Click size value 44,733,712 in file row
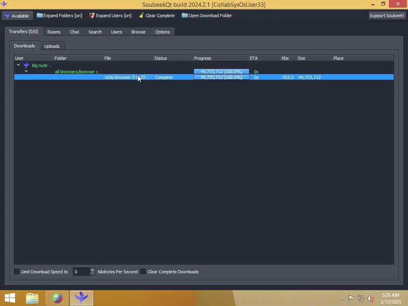Viewport: 408px width, 306px height. 309,77
